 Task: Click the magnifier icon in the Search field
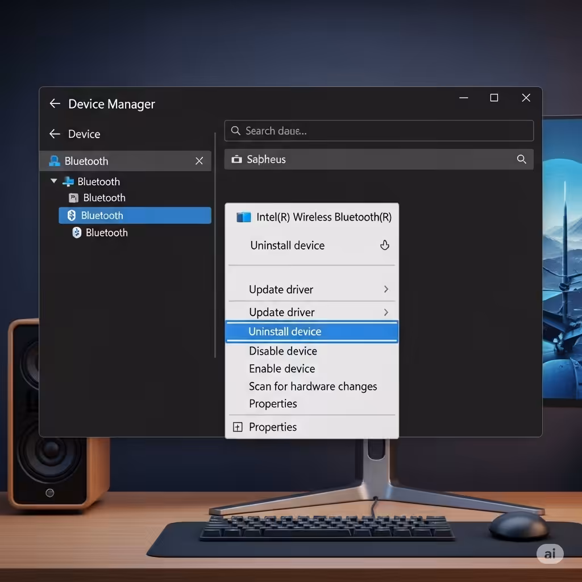(236, 131)
